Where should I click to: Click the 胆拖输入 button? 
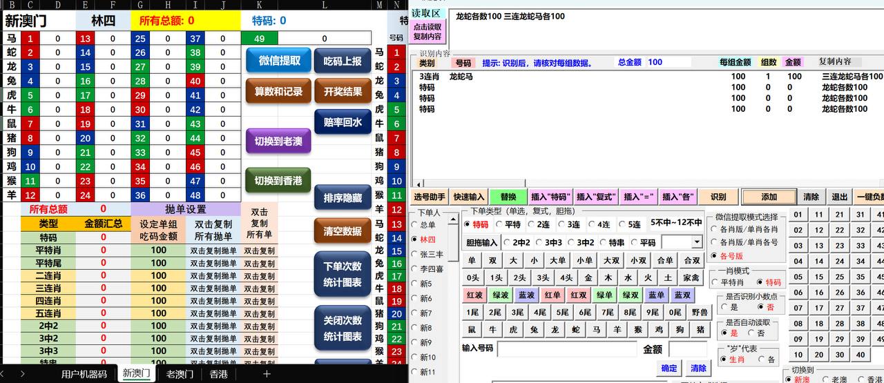pos(481,242)
